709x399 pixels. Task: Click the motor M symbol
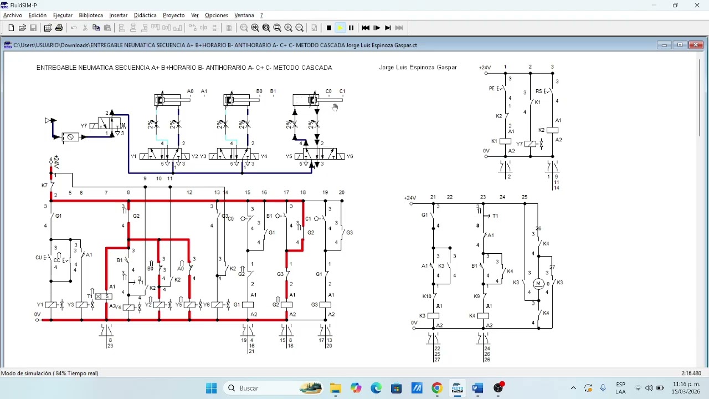click(x=538, y=284)
